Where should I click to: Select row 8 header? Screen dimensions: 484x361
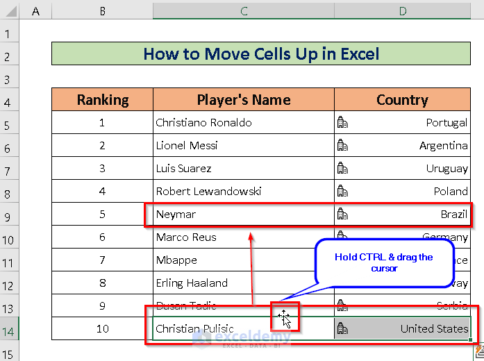pos(9,191)
